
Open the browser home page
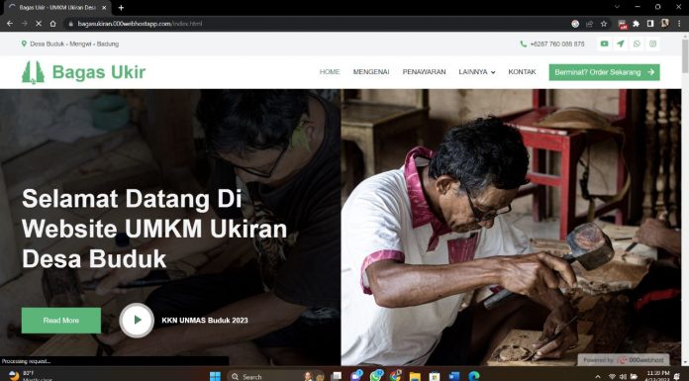(x=52, y=24)
